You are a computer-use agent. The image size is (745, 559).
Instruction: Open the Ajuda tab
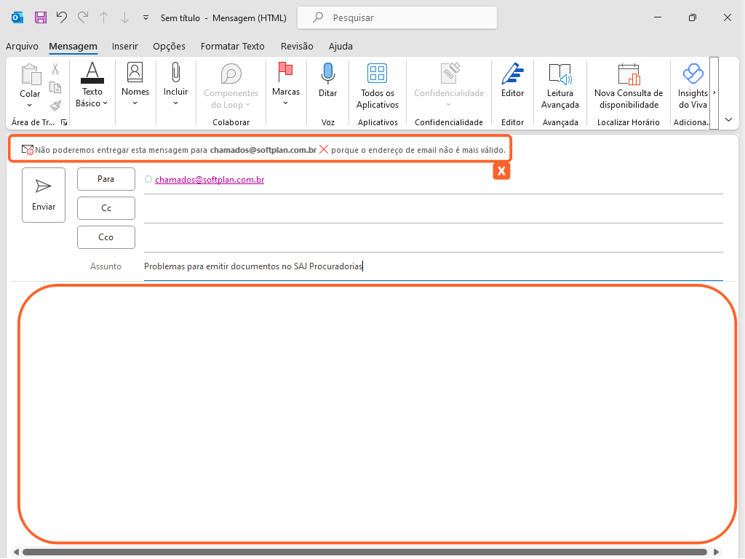340,46
